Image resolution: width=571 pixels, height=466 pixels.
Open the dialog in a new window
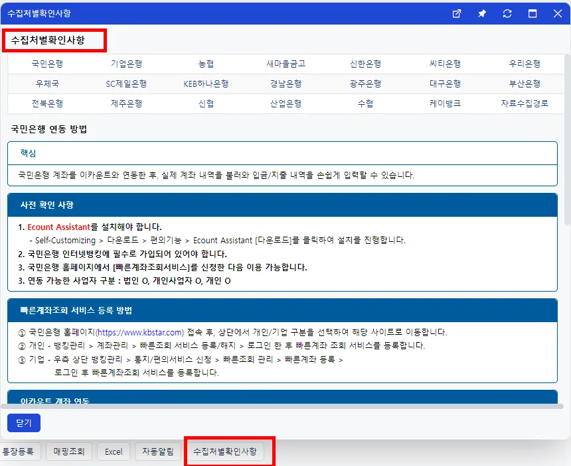coord(457,14)
